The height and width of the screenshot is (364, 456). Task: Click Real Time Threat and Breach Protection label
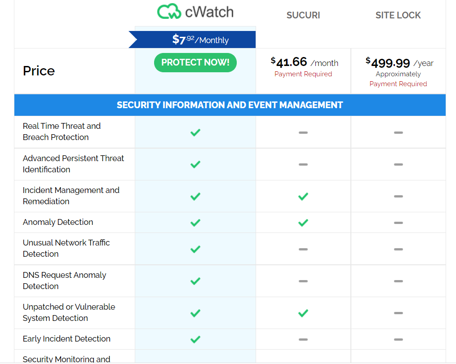(x=62, y=132)
